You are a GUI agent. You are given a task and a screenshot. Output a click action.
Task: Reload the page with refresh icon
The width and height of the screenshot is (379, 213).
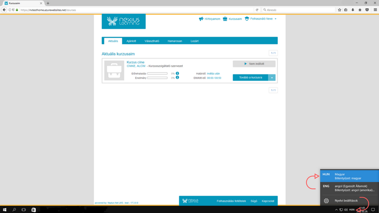(257, 10)
